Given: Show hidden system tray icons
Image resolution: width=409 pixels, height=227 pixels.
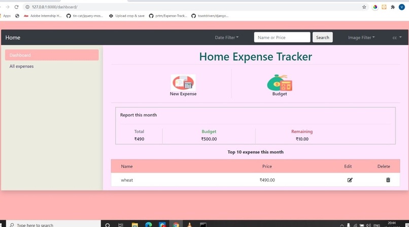Looking at the screenshot, I should point(342,225).
